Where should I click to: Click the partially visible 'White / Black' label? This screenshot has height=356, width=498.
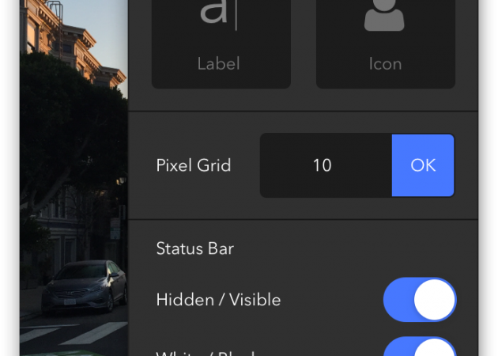[209, 351]
